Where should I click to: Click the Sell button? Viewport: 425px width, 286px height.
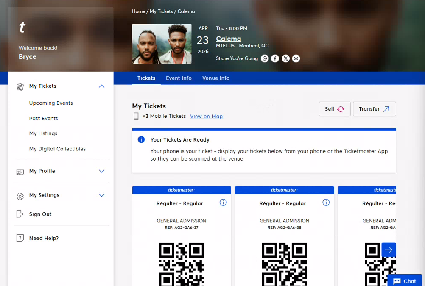335,109
